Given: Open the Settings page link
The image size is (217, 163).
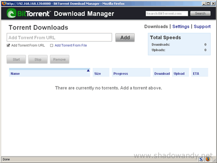Looking at the screenshot, I should pyautogui.click(x=181, y=27).
